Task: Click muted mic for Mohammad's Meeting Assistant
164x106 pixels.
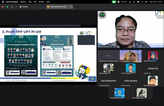Action: [99, 61]
